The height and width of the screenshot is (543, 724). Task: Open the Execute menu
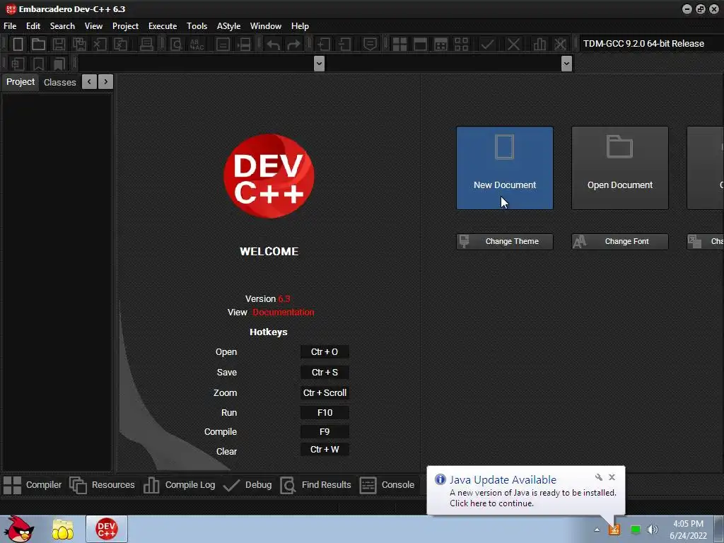(163, 26)
